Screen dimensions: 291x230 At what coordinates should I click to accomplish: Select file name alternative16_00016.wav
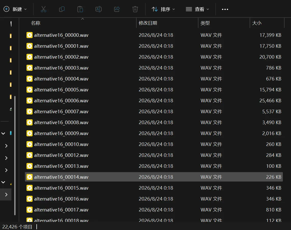pyautogui.click(x=61, y=199)
